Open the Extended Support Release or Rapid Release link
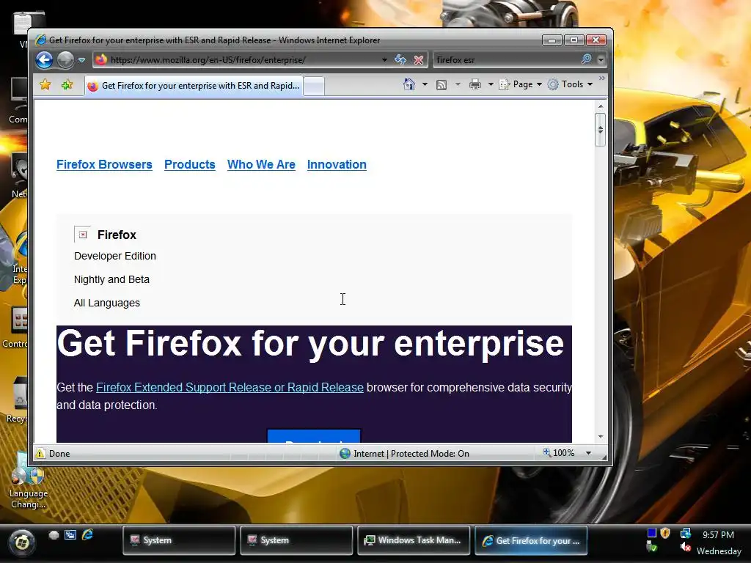 click(x=230, y=387)
